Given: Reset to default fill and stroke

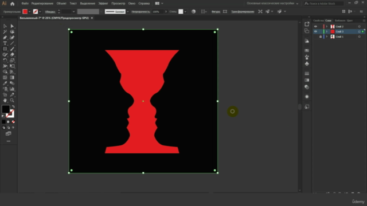Looking at the screenshot, I should point(3,116).
